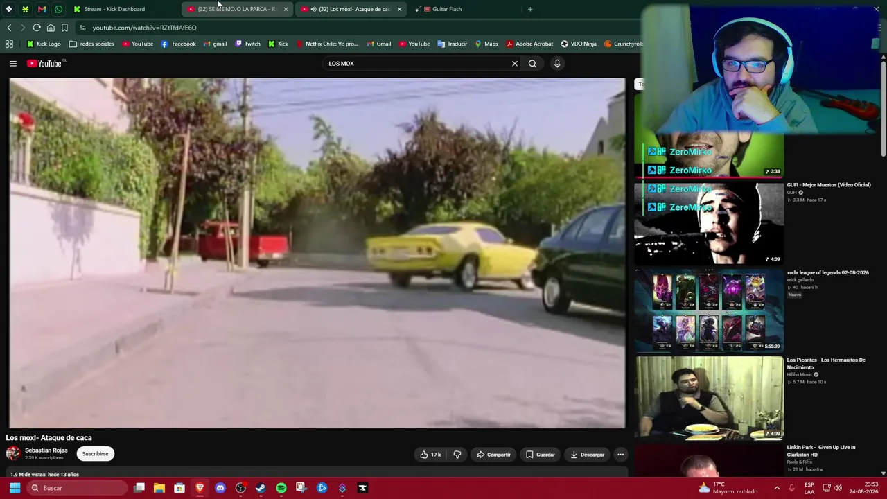Subscribe with the Suscribirse button

pos(95,454)
